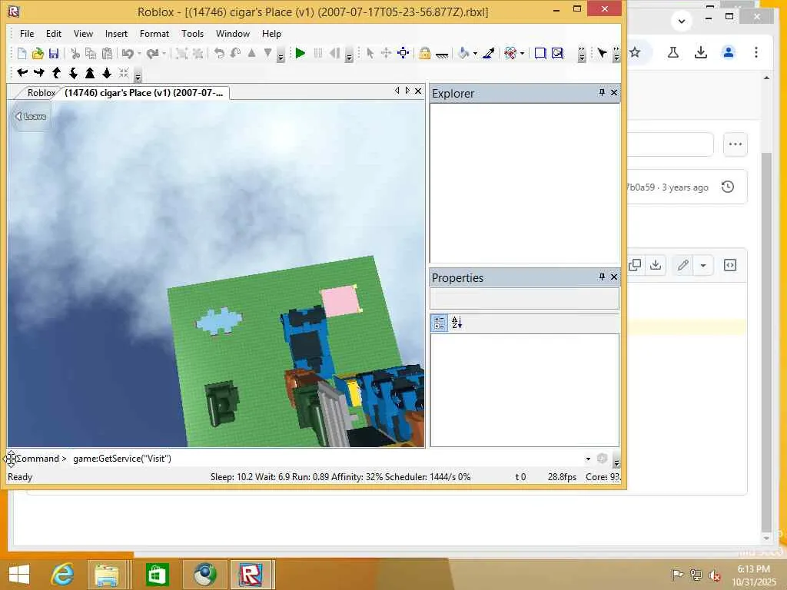Viewport: 787px width, 590px height.
Task: Zoom camera in with the tall up arrow
Action: click(x=90, y=73)
